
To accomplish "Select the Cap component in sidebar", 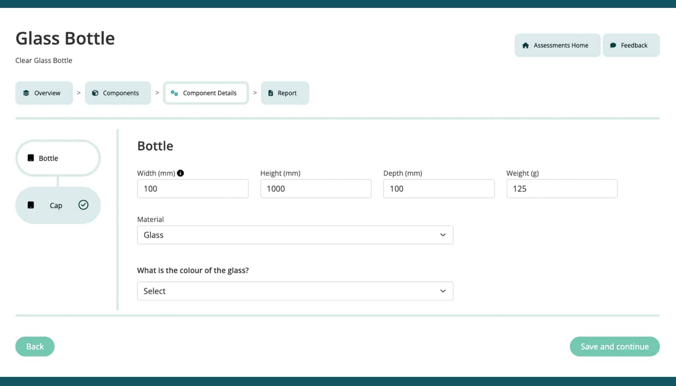I will pos(56,205).
